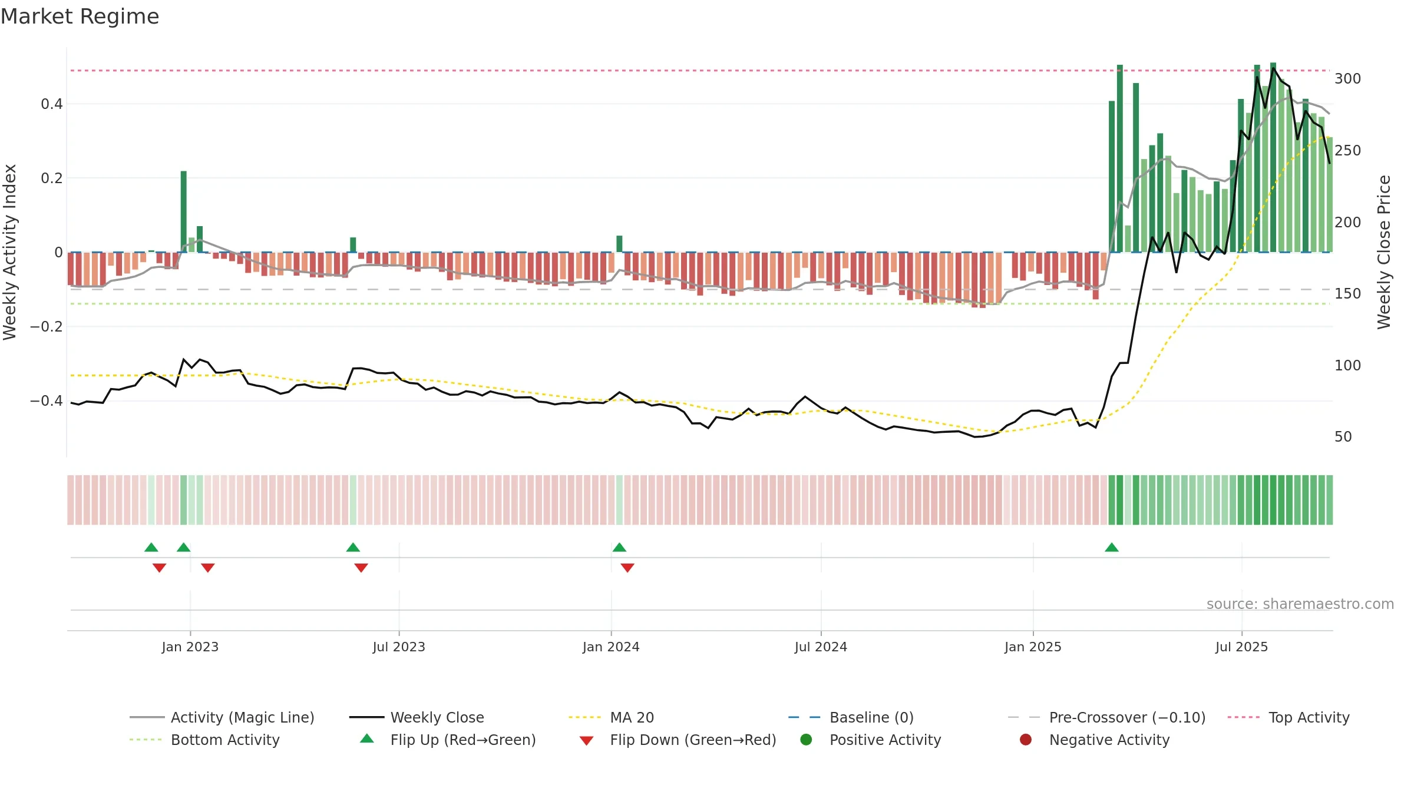Click the Jan 2025 x-axis label

[1033, 647]
